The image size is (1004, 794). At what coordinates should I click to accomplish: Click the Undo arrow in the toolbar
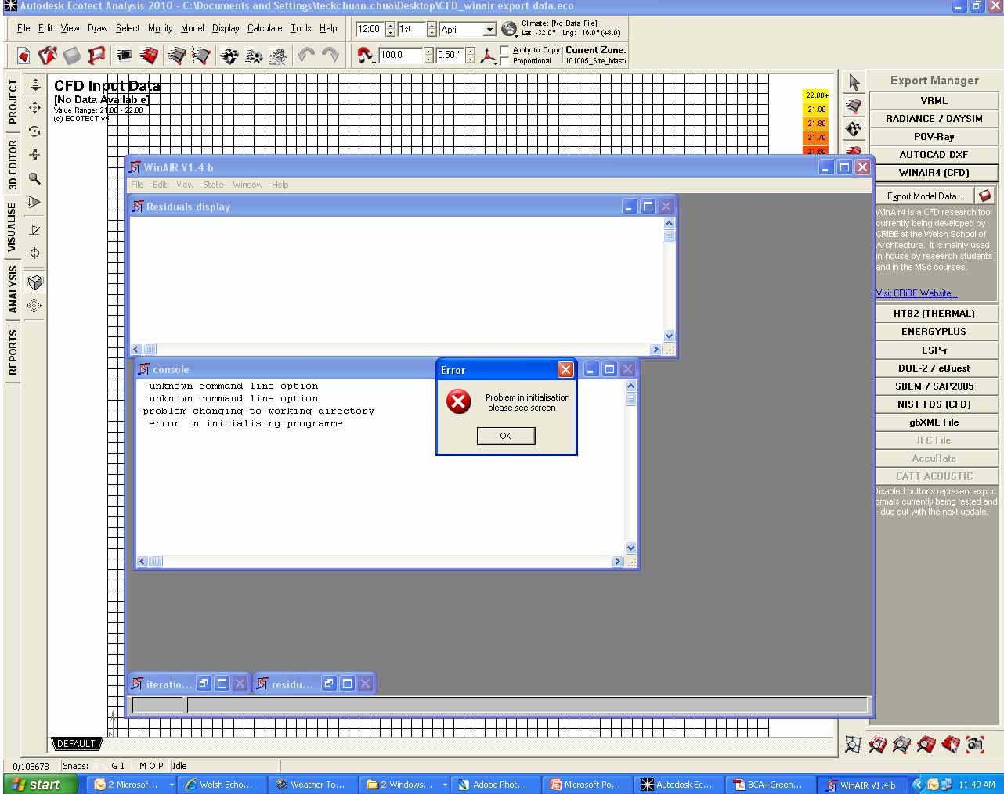(306, 56)
